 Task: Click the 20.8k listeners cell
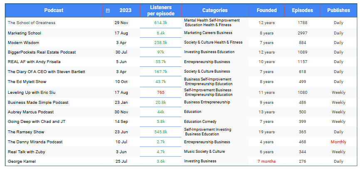161,102
